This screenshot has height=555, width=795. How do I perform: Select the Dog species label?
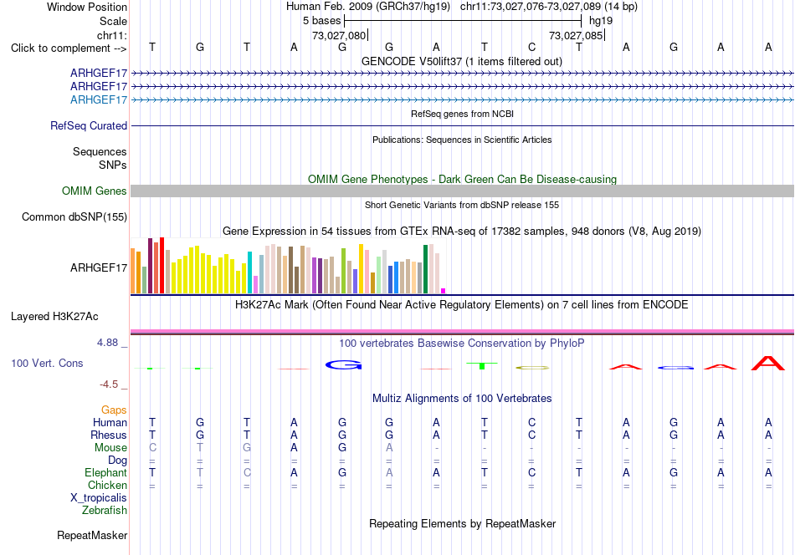(118, 461)
